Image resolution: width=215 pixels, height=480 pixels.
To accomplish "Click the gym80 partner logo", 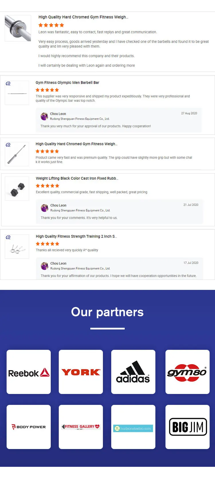I will click(187, 372).
